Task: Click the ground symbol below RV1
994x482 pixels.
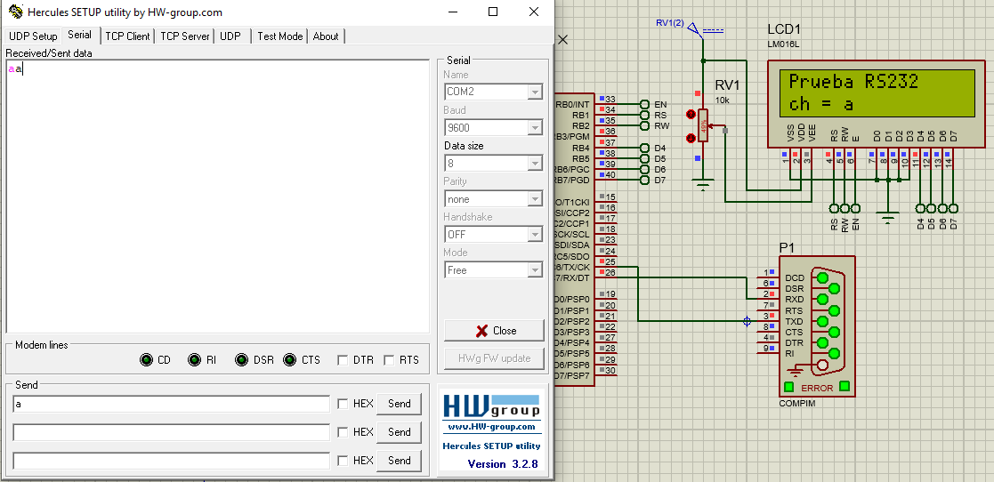Action: tap(703, 184)
